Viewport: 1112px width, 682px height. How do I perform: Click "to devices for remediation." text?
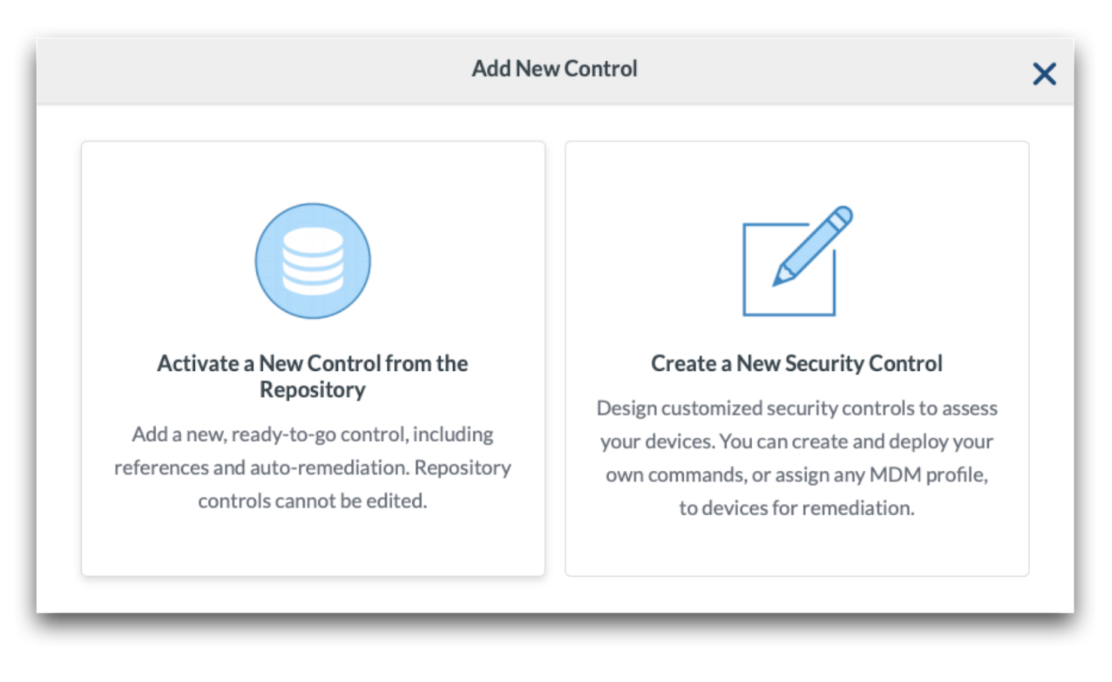[796, 508]
